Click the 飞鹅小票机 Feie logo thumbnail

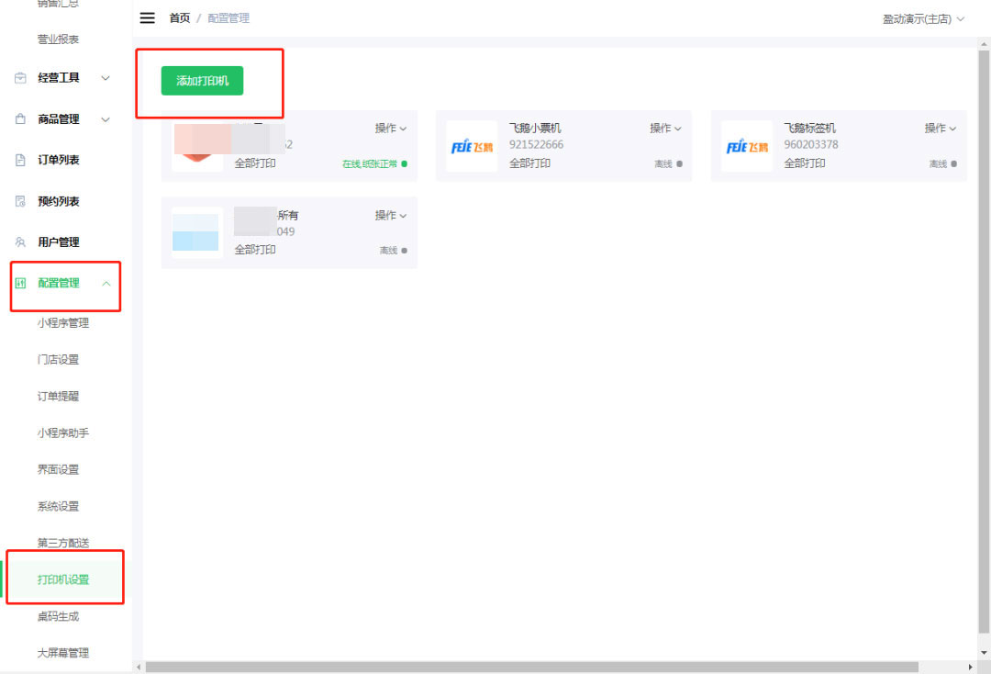click(472, 147)
